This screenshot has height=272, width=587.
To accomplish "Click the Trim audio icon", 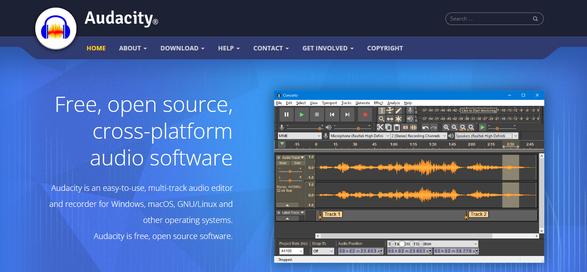I will tap(405, 128).
